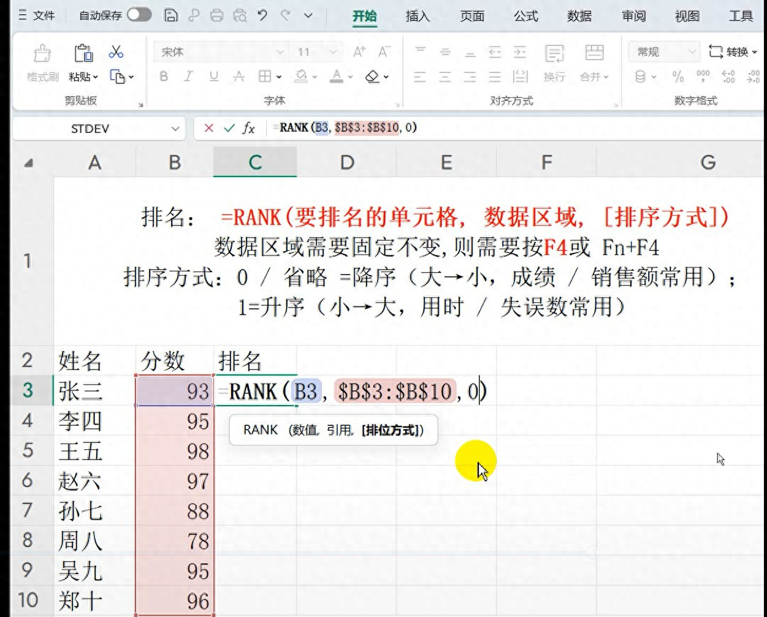Viewport: 767px width, 617px height.
Task: Click the eraser clear formatting icon
Action: (372, 77)
